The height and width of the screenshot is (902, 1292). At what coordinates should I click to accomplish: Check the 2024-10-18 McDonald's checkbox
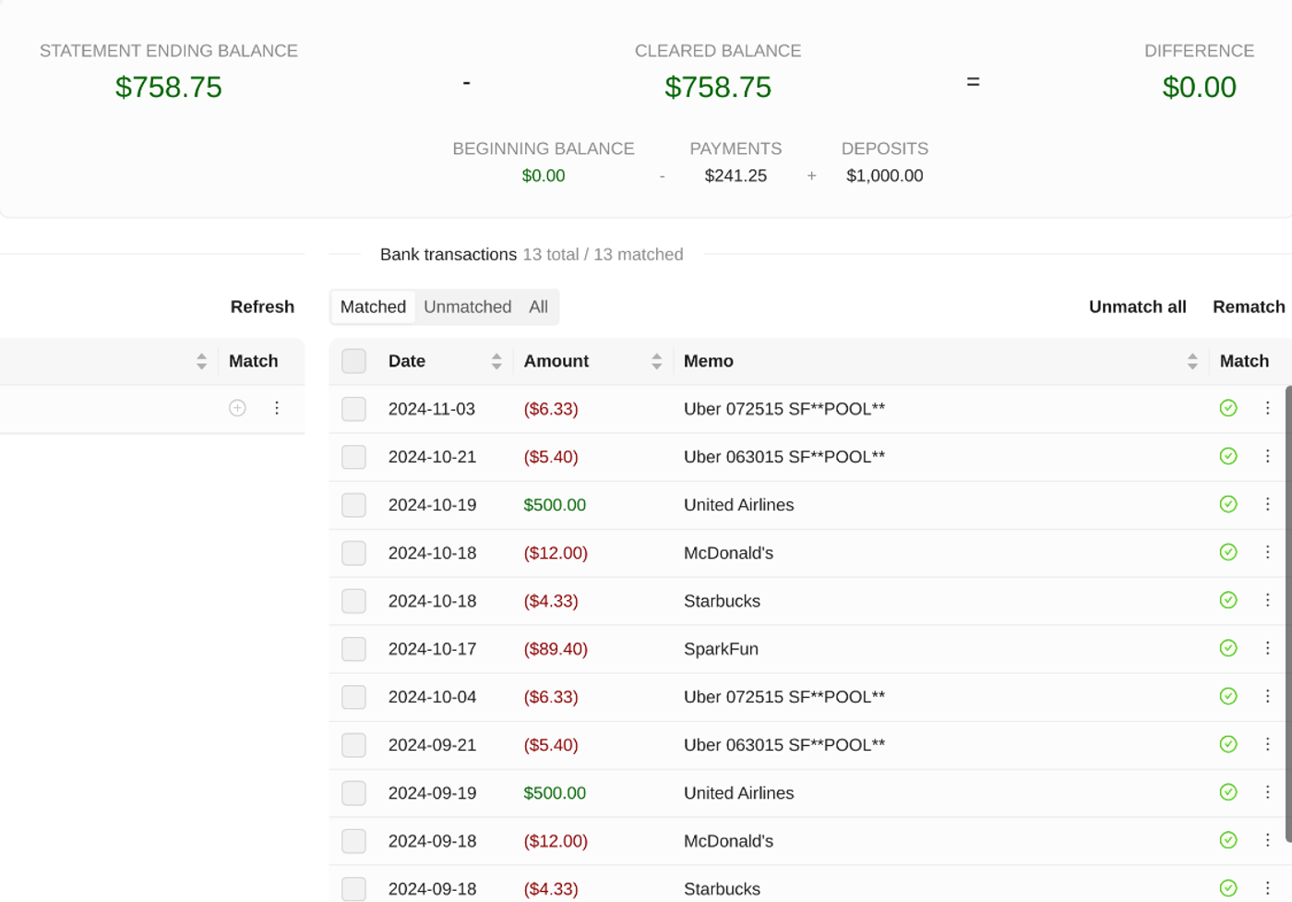pyautogui.click(x=353, y=553)
